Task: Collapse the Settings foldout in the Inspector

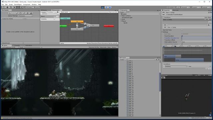Action: click(x=162, y=32)
